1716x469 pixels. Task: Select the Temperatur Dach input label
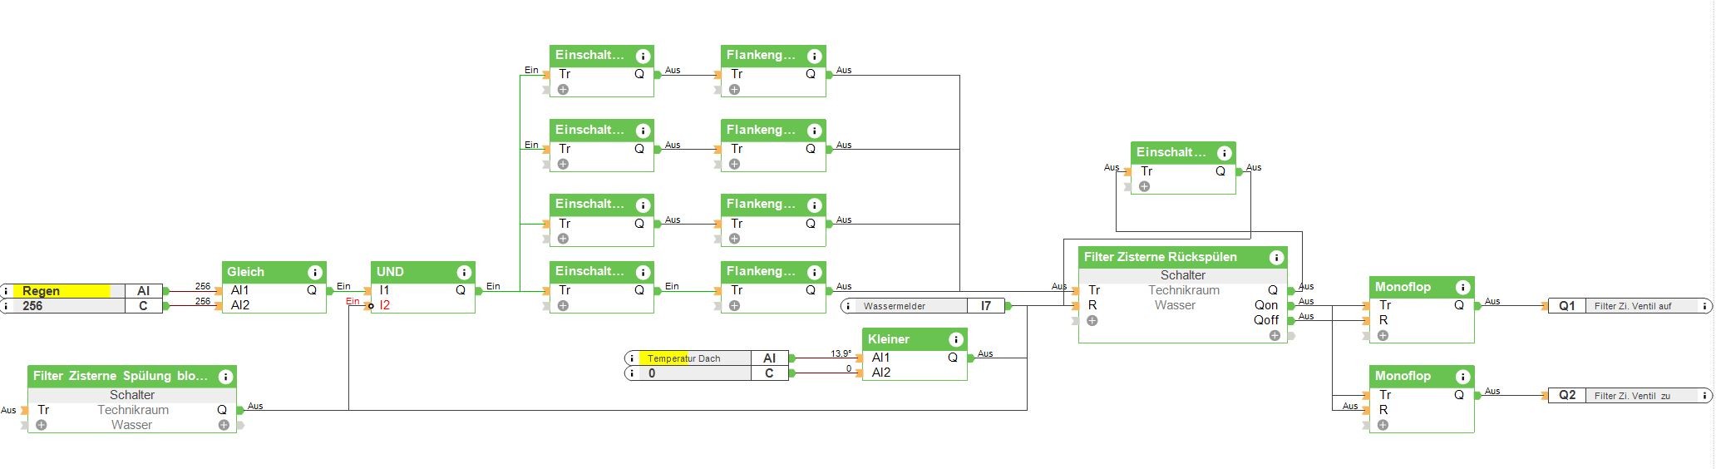tap(684, 358)
